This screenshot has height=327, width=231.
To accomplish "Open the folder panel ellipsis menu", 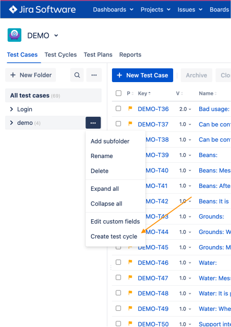I will coord(94,75).
